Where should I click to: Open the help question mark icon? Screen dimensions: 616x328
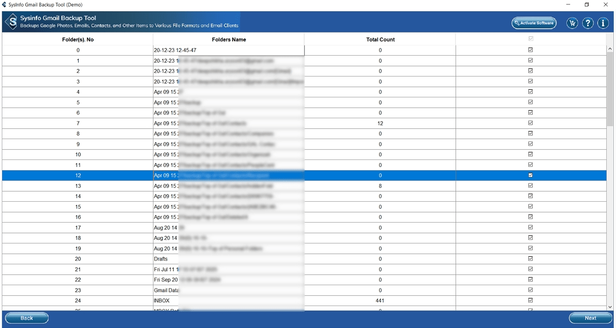588,23
